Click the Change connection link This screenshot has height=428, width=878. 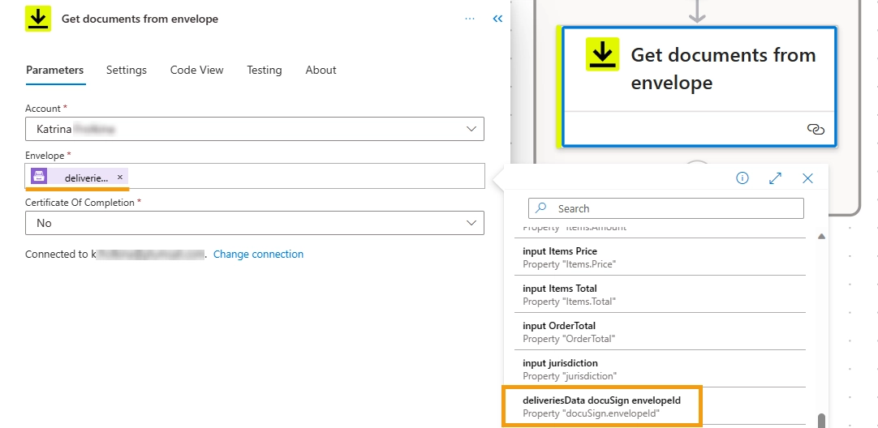(258, 254)
